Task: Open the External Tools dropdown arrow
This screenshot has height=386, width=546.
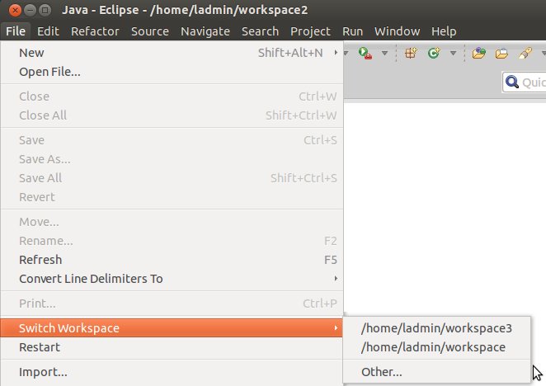Action: 384,54
